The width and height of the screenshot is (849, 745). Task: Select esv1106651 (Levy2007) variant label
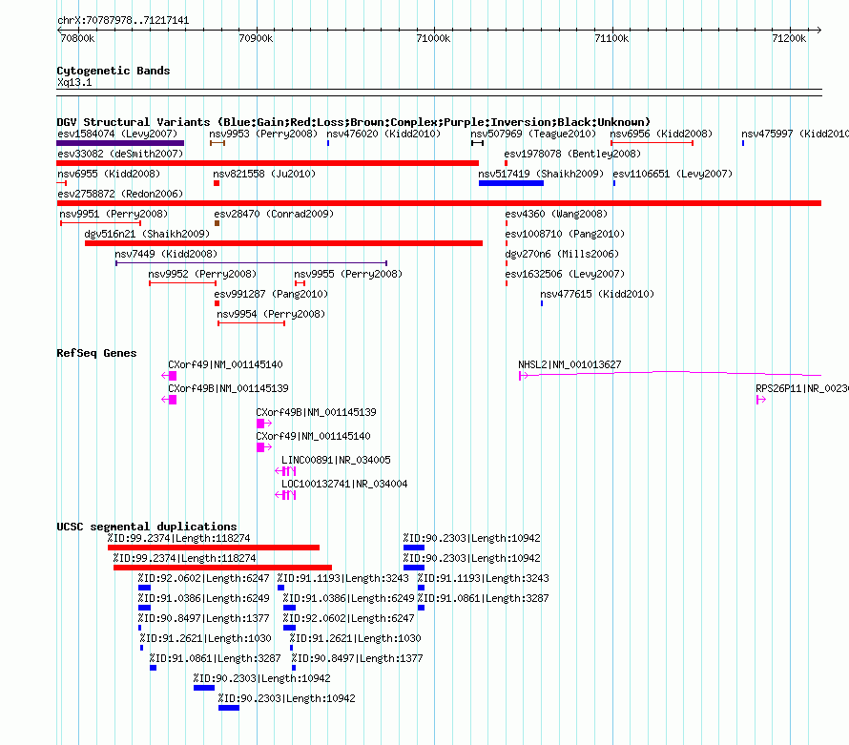[673, 174]
